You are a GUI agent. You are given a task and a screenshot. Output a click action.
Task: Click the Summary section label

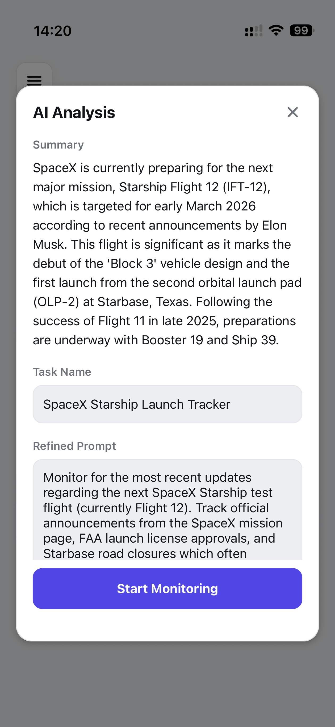point(58,145)
